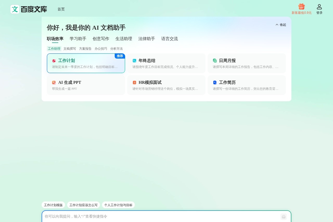Click the send icon in the input box

[283, 217]
